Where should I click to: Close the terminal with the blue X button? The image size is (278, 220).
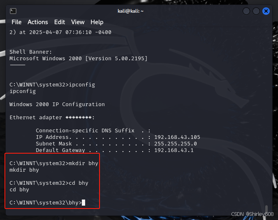coord(266,11)
